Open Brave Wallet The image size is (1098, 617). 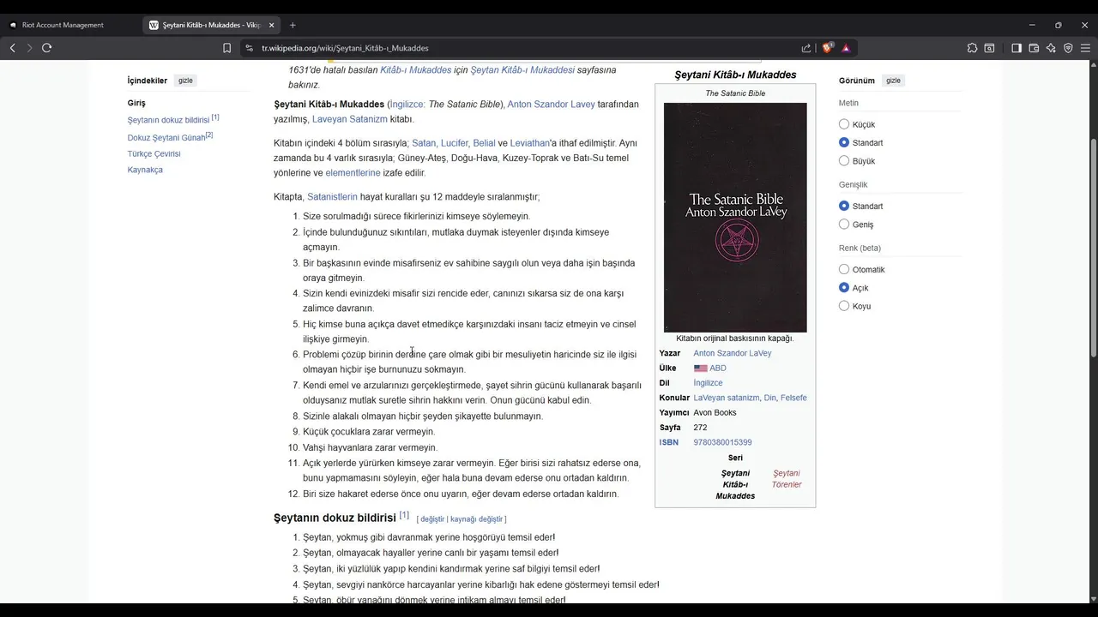1034,48
